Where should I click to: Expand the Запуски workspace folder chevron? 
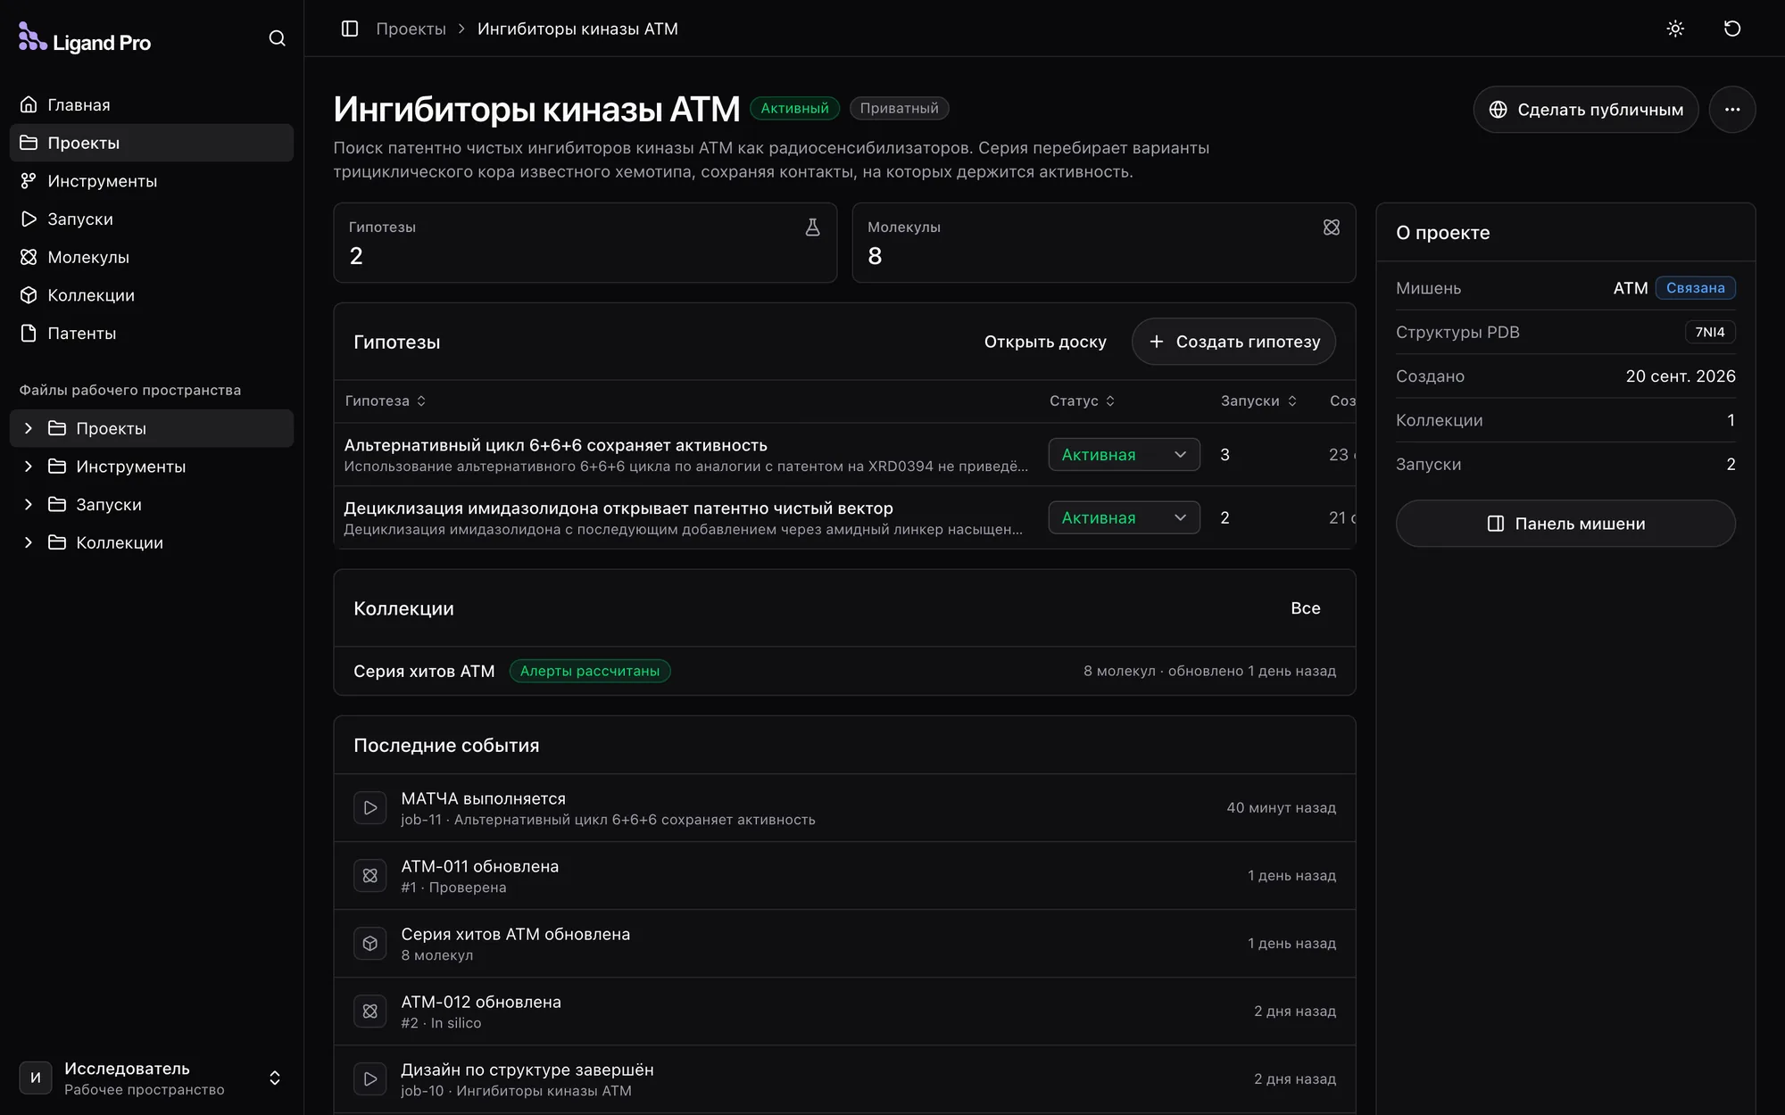(29, 505)
